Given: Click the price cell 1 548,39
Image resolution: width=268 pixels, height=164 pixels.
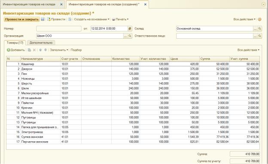Looking at the screenshot, I should click(184, 137).
